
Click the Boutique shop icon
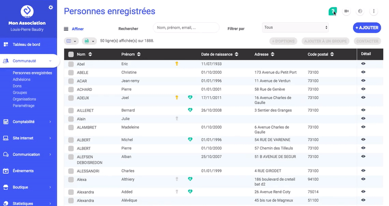(x=6, y=187)
